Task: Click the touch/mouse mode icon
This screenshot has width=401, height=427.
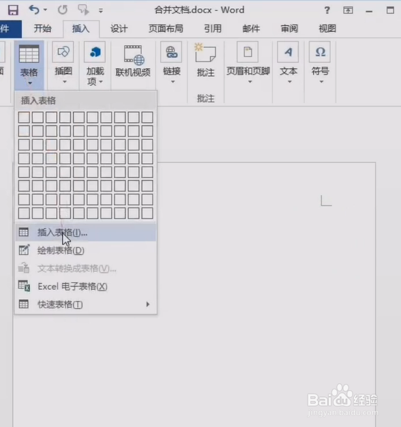Action: pos(83,10)
